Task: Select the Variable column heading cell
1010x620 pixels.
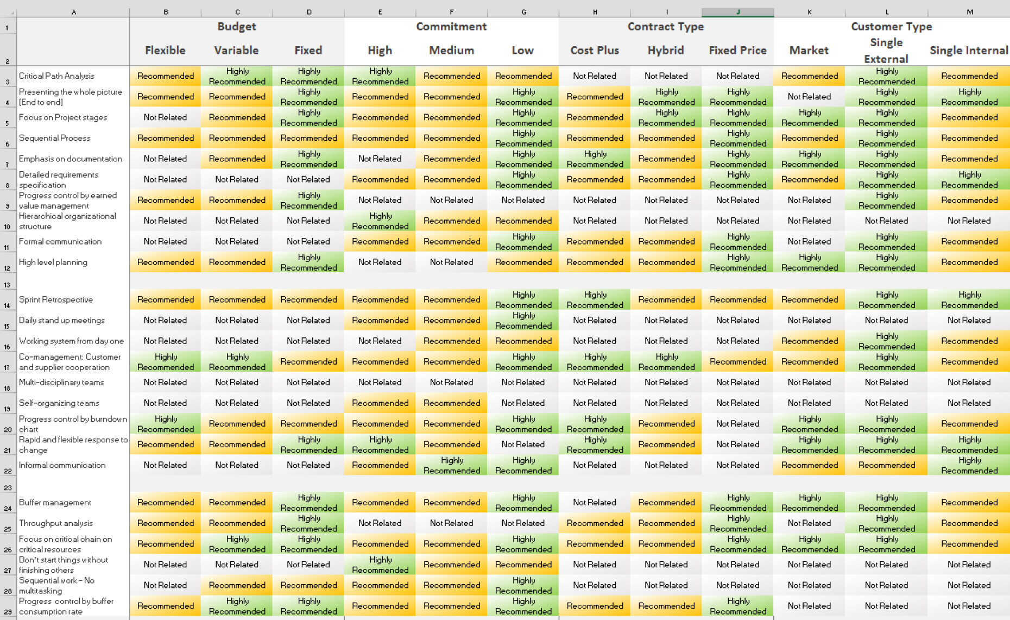Action: (x=236, y=51)
